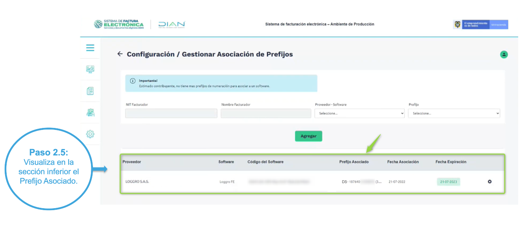
Task: Click the info icon in Importante alert
Action: pos(133,81)
